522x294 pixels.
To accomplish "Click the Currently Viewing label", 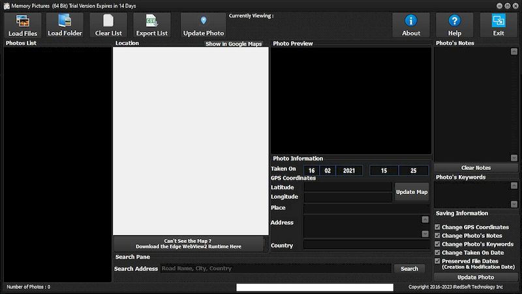I will 251,16.
